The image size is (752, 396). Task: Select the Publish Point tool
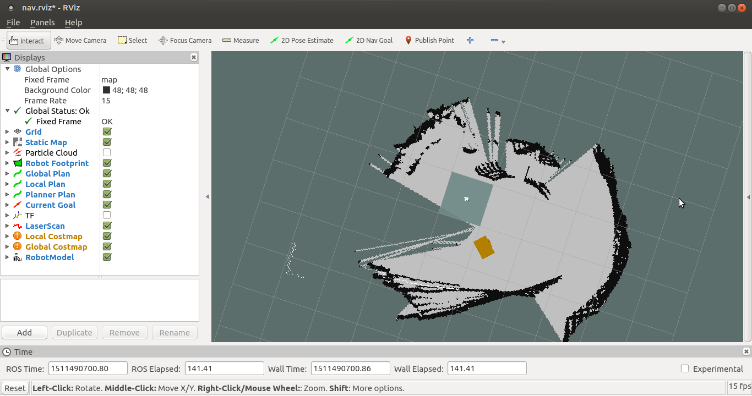(x=429, y=40)
